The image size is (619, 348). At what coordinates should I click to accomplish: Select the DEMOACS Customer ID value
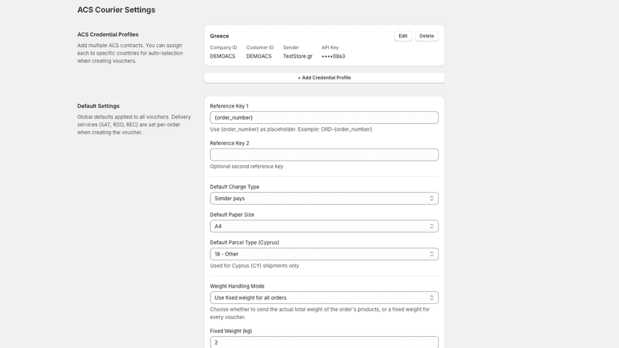pos(259,57)
